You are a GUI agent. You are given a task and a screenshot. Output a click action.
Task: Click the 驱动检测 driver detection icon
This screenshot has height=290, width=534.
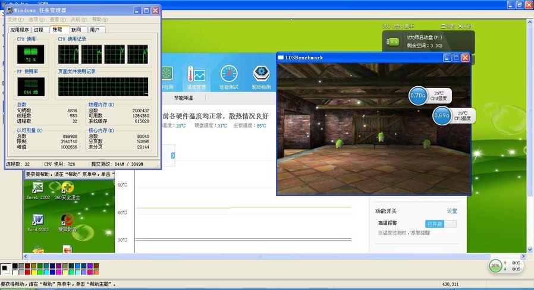point(261,77)
